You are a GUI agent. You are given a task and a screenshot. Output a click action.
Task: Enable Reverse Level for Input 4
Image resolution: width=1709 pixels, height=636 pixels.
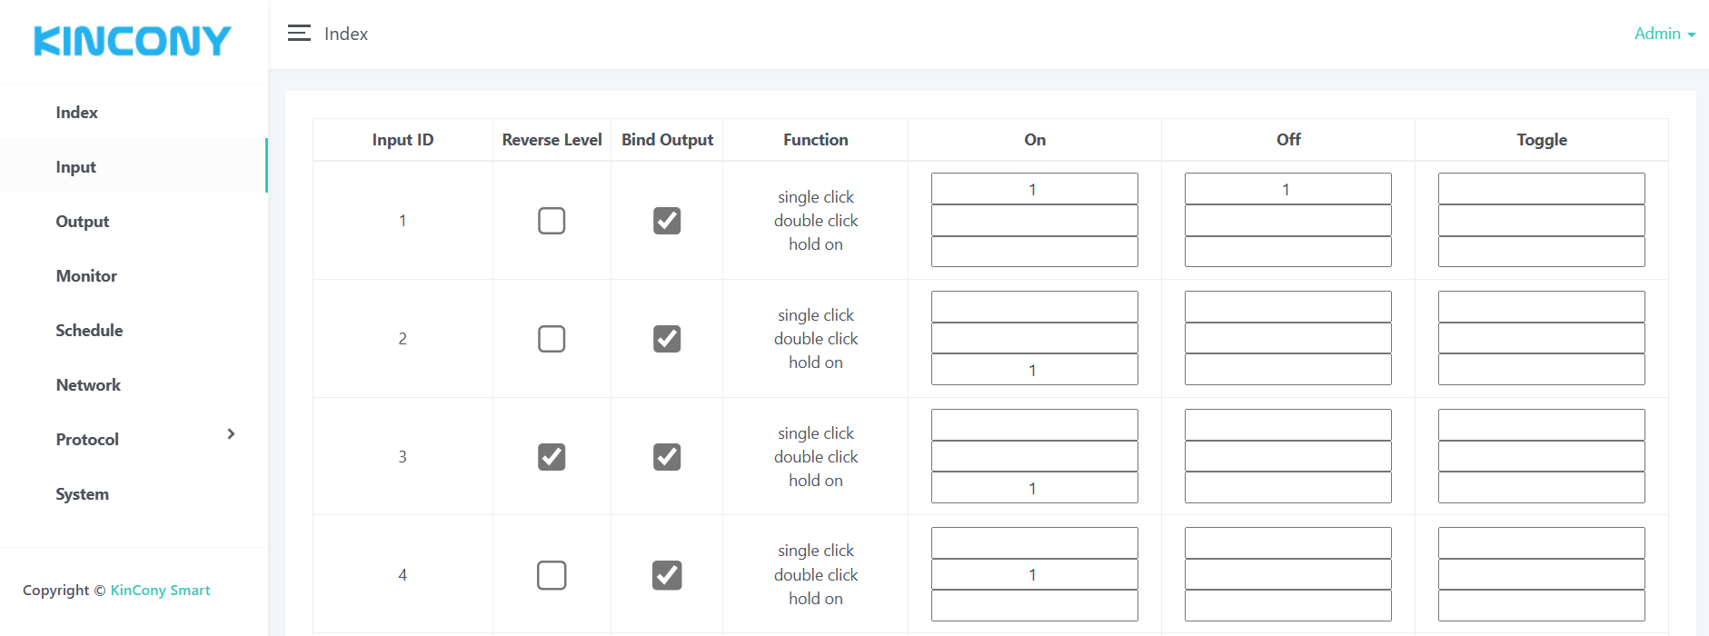pos(551,575)
